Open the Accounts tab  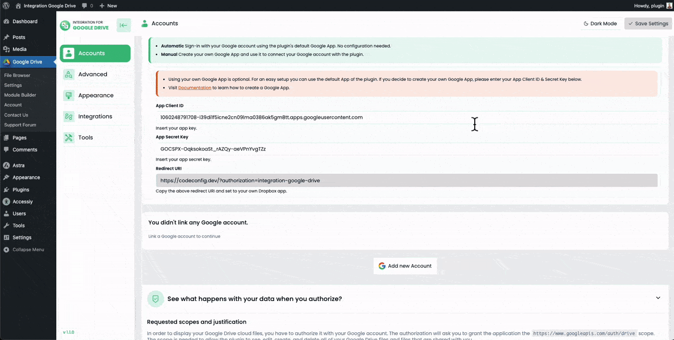[x=95, y=53]
